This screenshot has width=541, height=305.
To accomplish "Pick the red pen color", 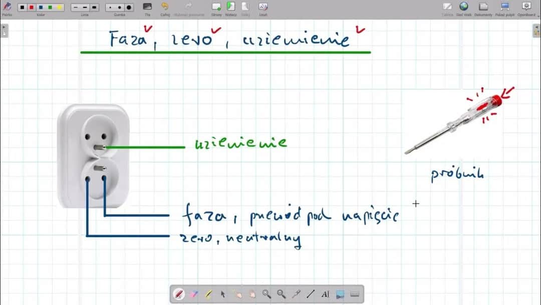I will (32, 8).
